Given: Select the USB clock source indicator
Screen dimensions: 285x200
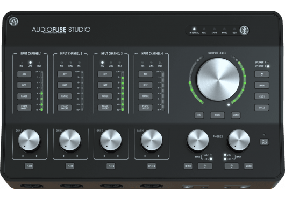Looking at the screenshot, I should tap(234, 31).
